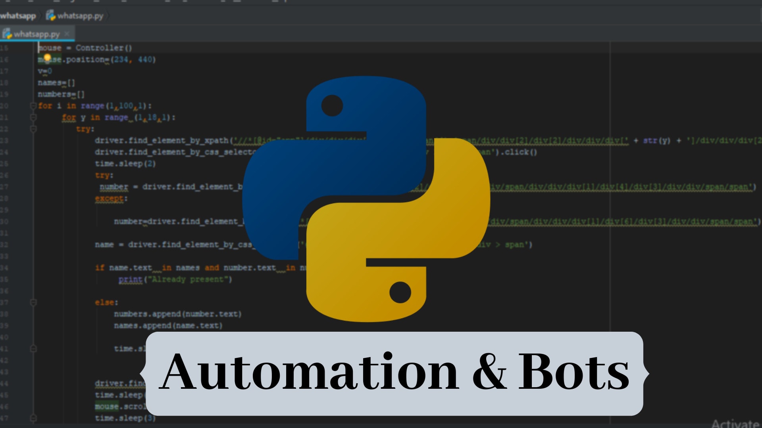Collapse the 'for i in range' loop

point(33,106)
